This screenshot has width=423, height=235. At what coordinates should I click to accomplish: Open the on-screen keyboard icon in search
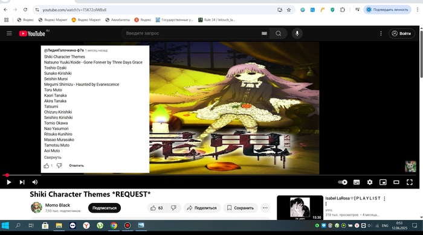point(264,33)
